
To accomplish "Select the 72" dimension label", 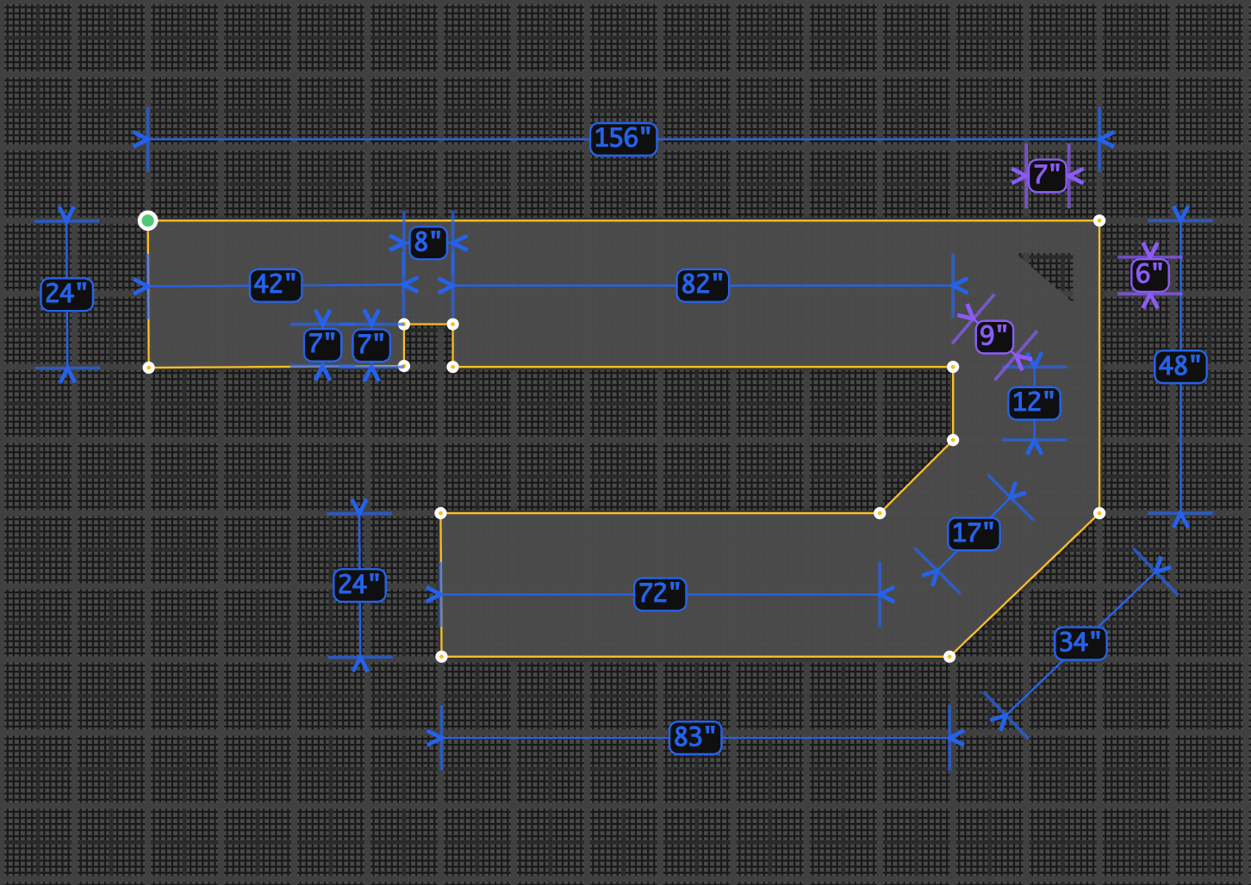I will pyautogui.click(x=660, y=594).
